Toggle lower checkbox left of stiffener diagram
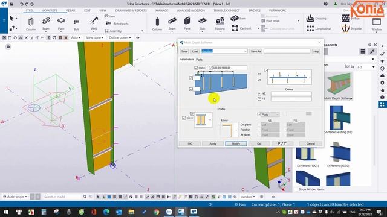Image resolution: width=387 pixels, height=217 pixels. click(x=191, y=89)
